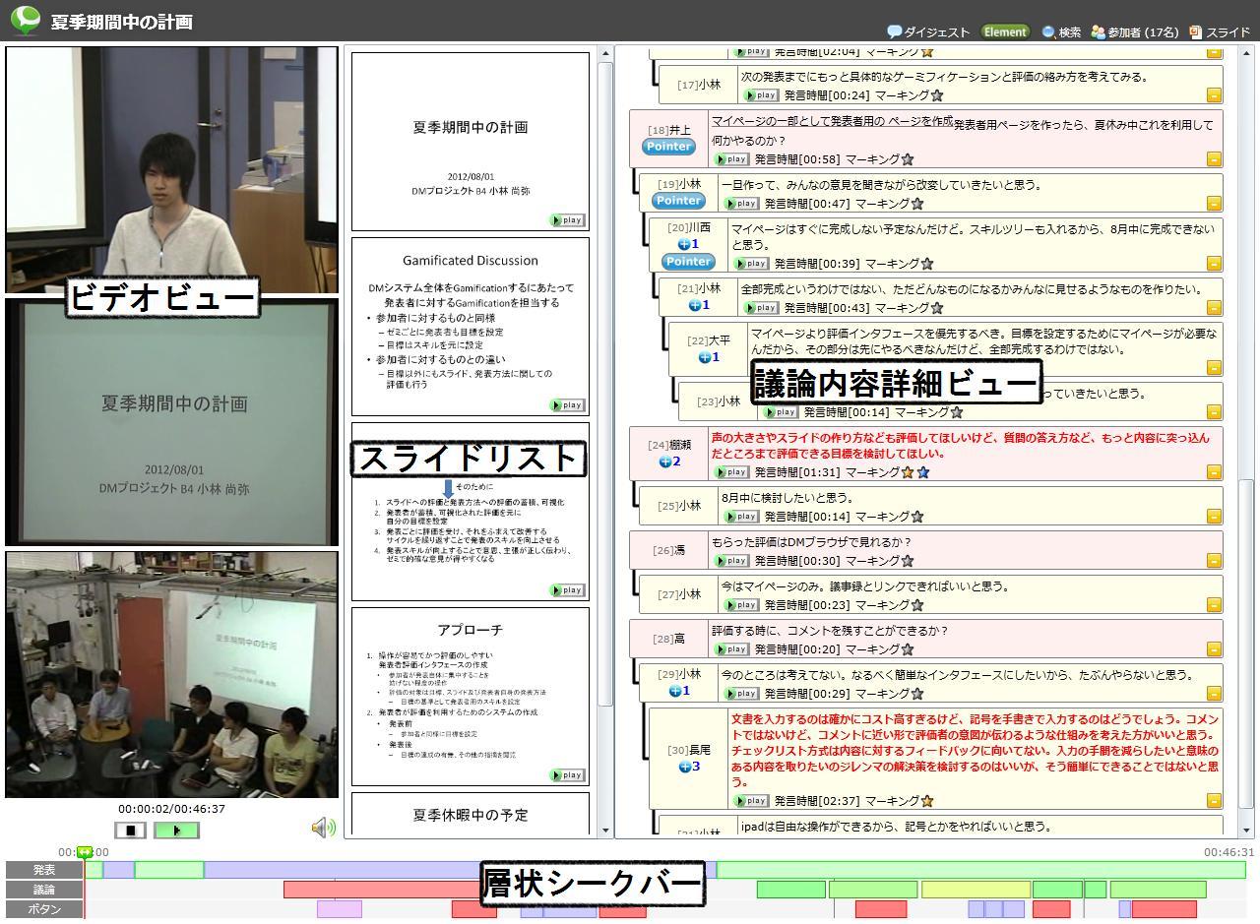Collapse statement 19 with minus button
The height and width of the screenshot is (924, 1260).
(x=1214, y=204)
